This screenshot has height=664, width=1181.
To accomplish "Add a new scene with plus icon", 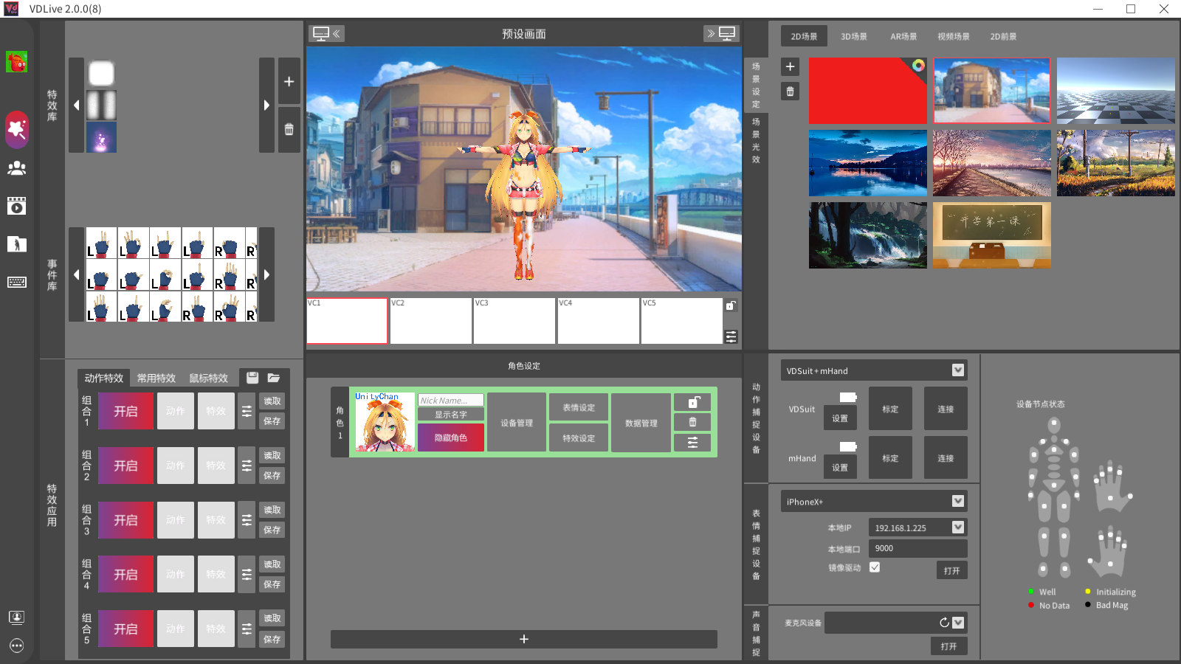I will click(x=790, y=66).
